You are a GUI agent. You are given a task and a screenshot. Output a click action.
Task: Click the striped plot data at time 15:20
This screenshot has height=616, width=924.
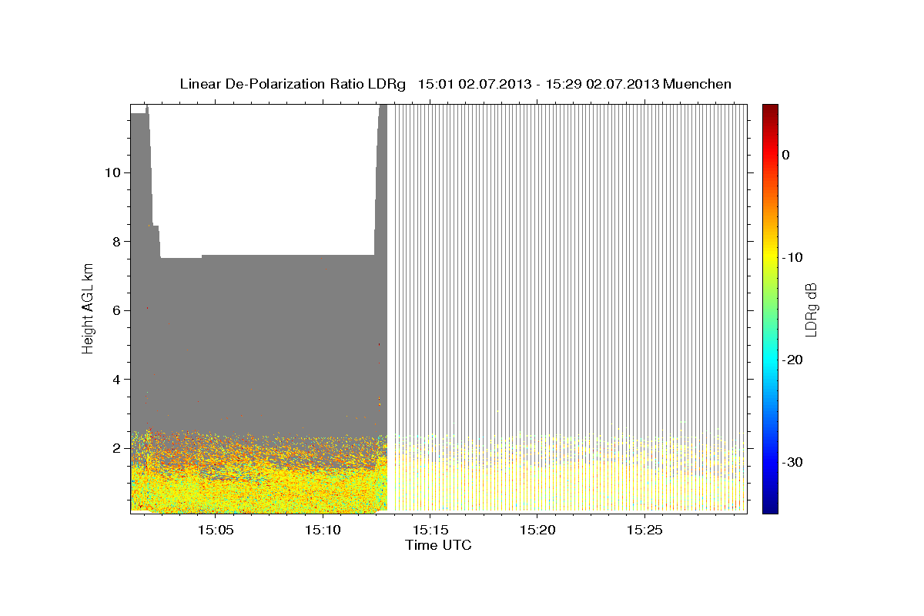(x=537, y=308)
